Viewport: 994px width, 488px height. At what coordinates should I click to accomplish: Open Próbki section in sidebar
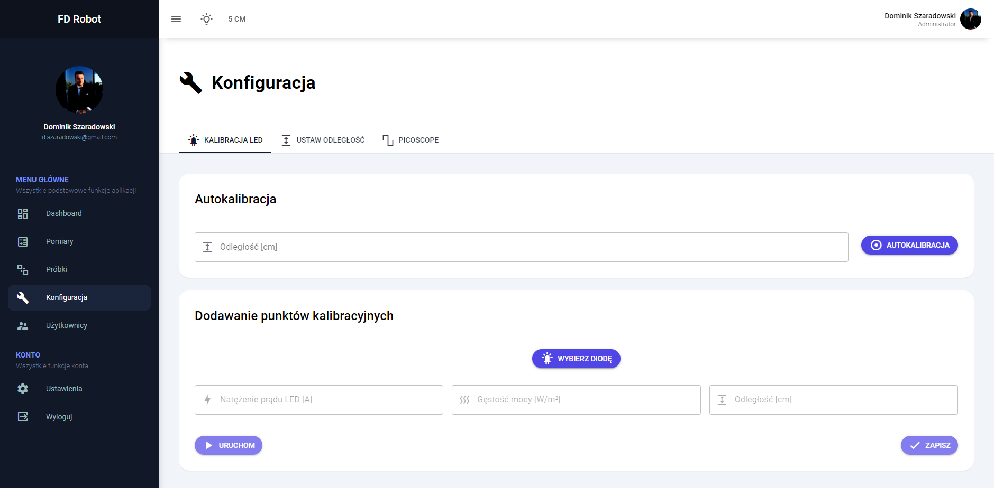point(56,269)
